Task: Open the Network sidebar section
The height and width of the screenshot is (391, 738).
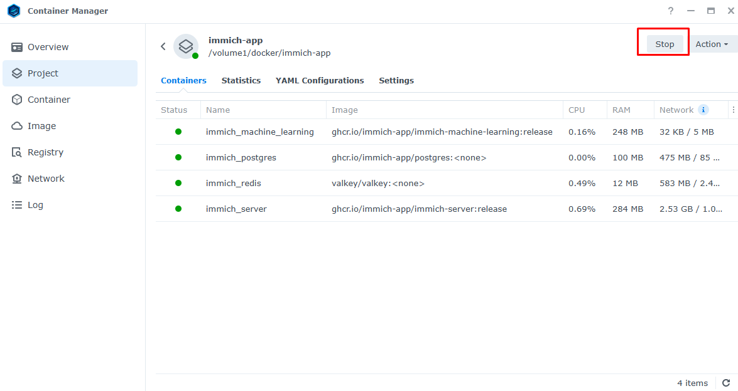Action: (x=46, y=179)
